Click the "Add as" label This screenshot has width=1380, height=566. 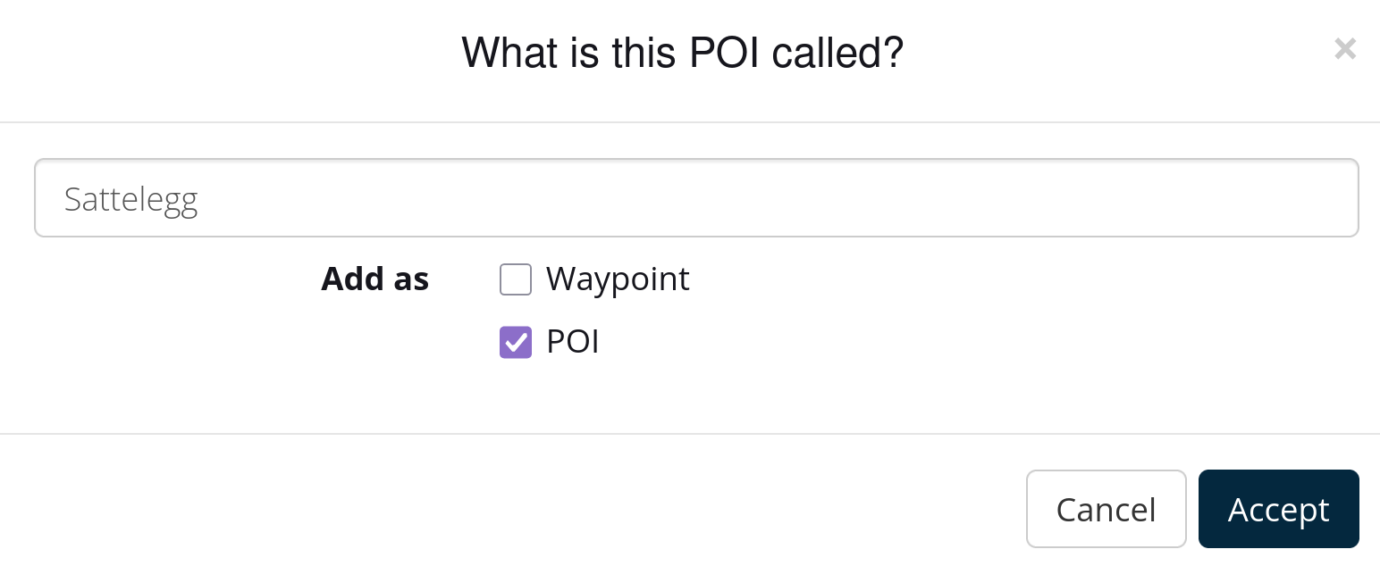(374, 279)
